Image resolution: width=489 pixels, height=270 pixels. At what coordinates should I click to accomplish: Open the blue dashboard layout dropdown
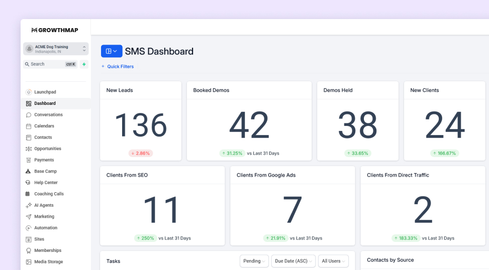pos(112,51)
